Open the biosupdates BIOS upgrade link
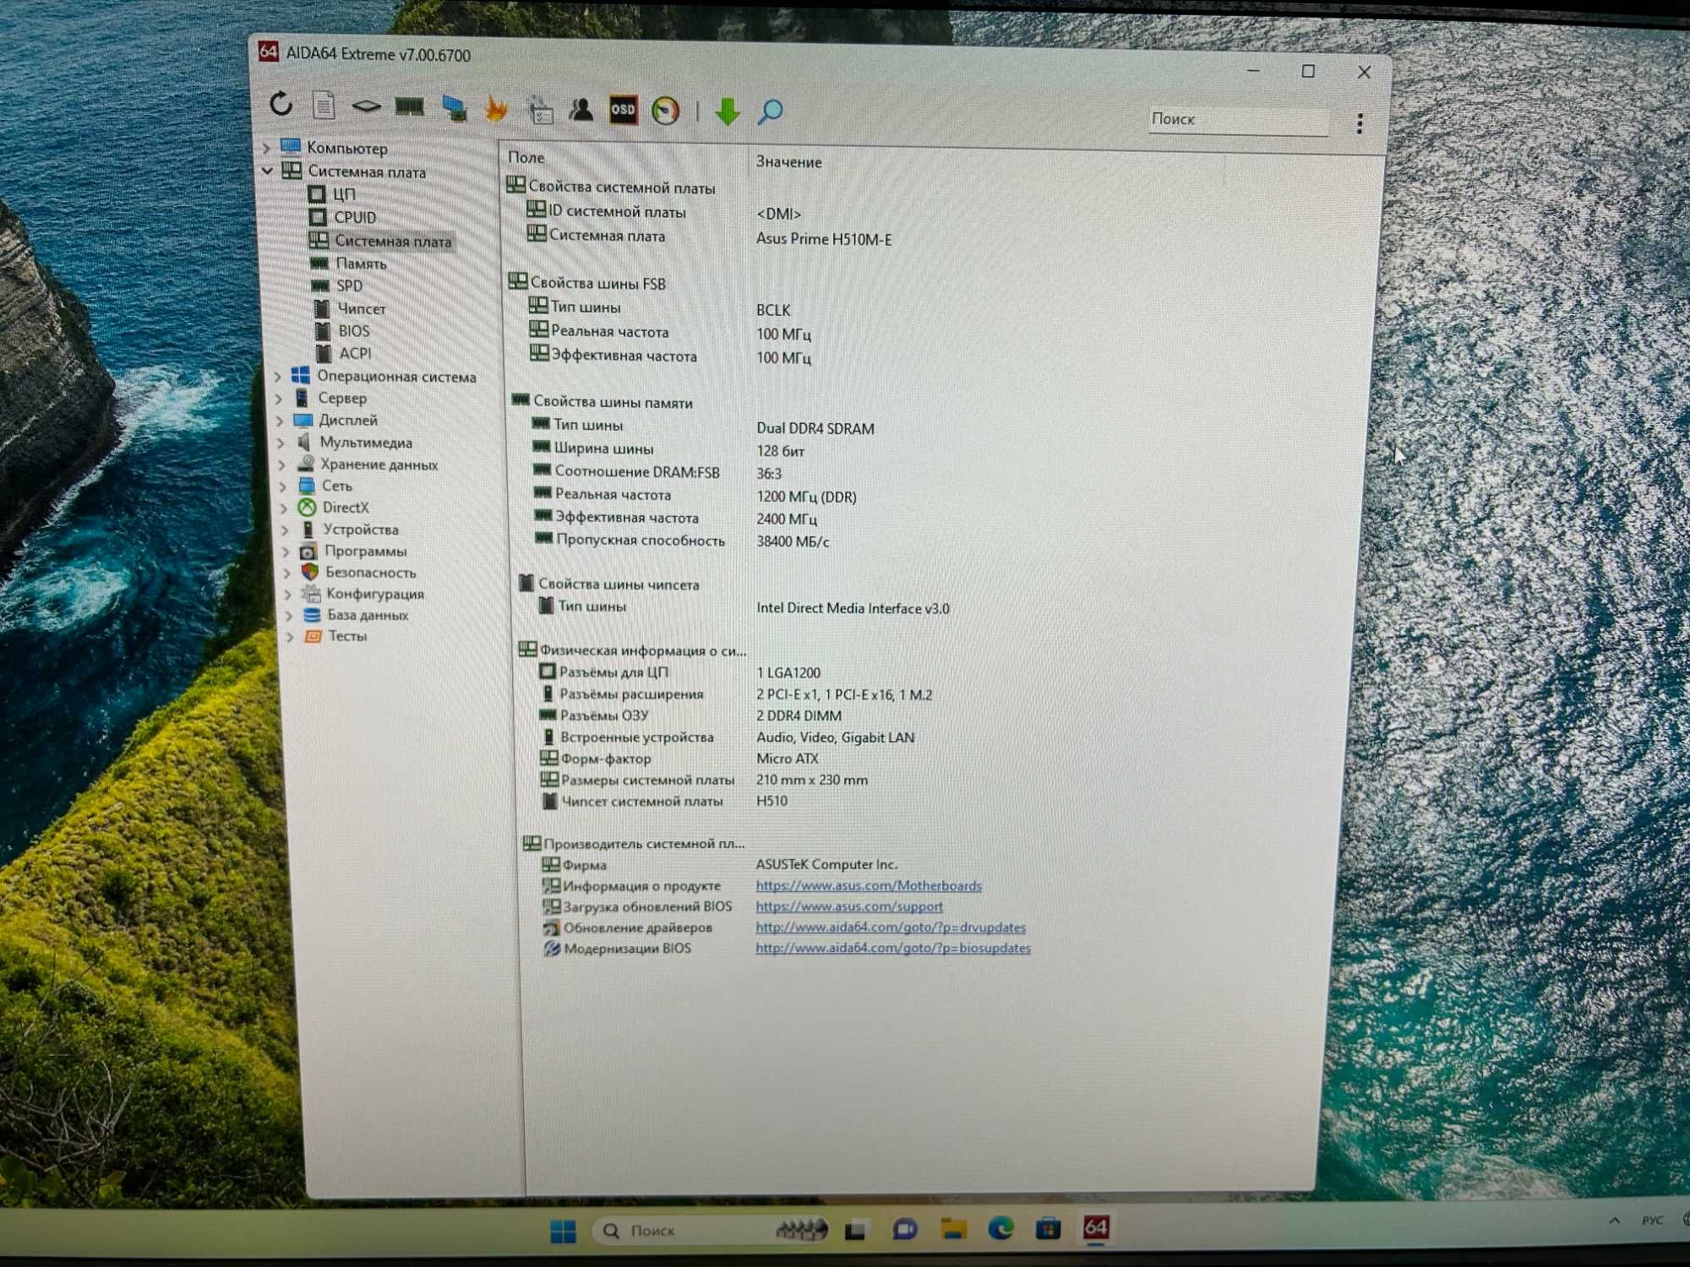The width and height of the screenshot is (1690, 1267). [893, 949]
